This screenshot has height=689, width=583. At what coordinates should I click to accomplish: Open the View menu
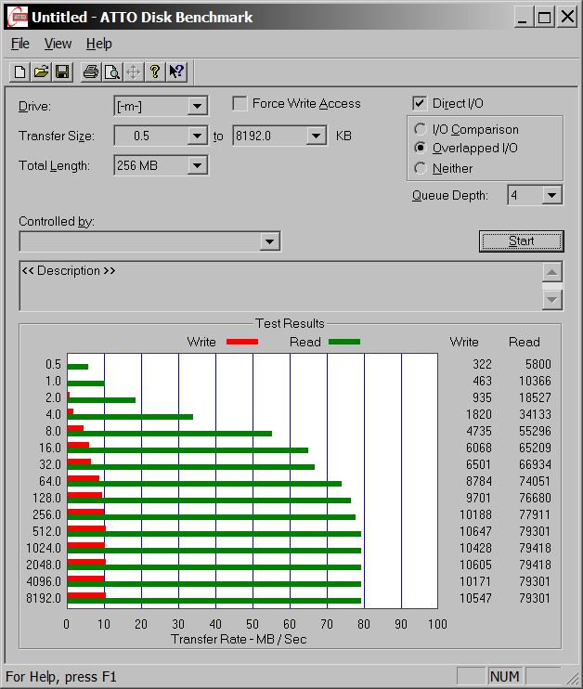(58, 44)
